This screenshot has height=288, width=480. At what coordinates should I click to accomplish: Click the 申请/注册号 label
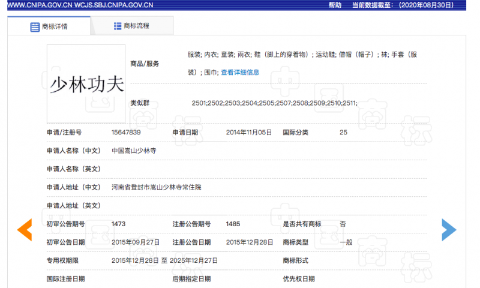(64, 132)
